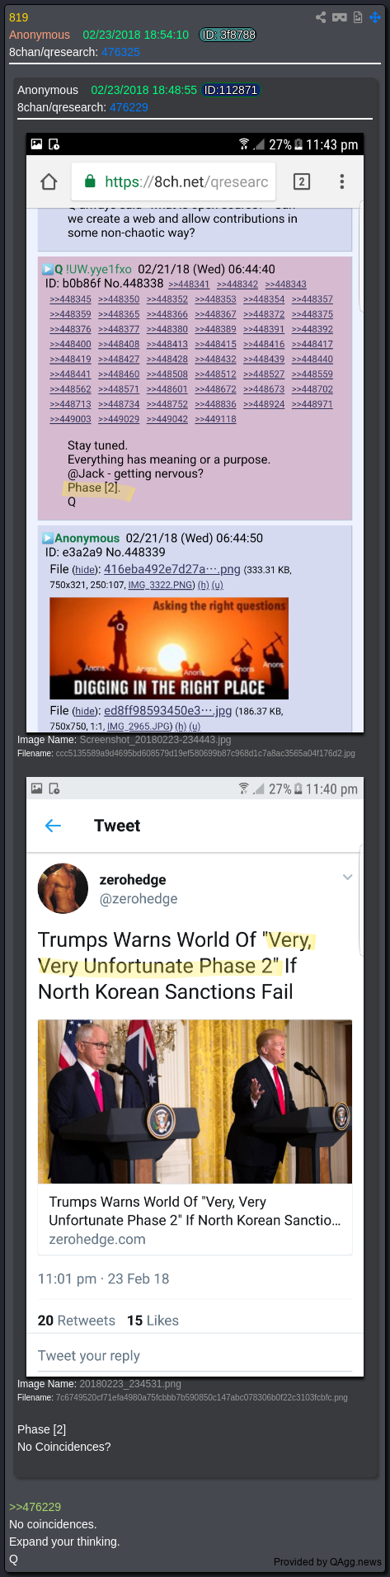Click the ID 3f8788 badge

click(228, 35)
